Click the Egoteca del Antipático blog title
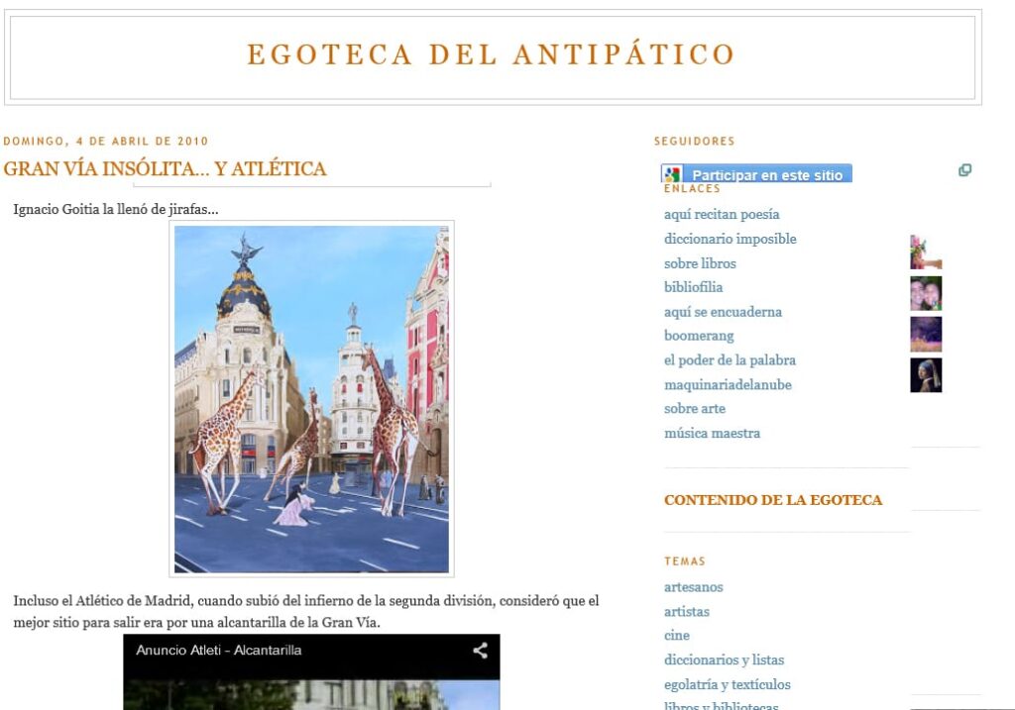 click(491, 54)
